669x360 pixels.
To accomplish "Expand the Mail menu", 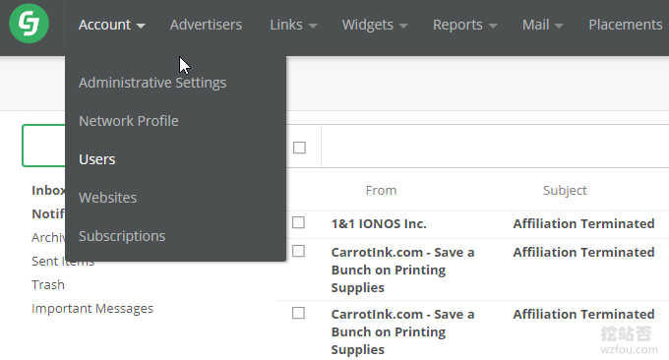I will [x=543, y=25].
